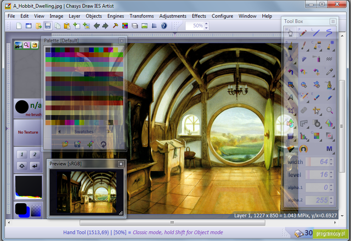
Task: Increase width value with up stepper
Action: (x=331, y=159)
